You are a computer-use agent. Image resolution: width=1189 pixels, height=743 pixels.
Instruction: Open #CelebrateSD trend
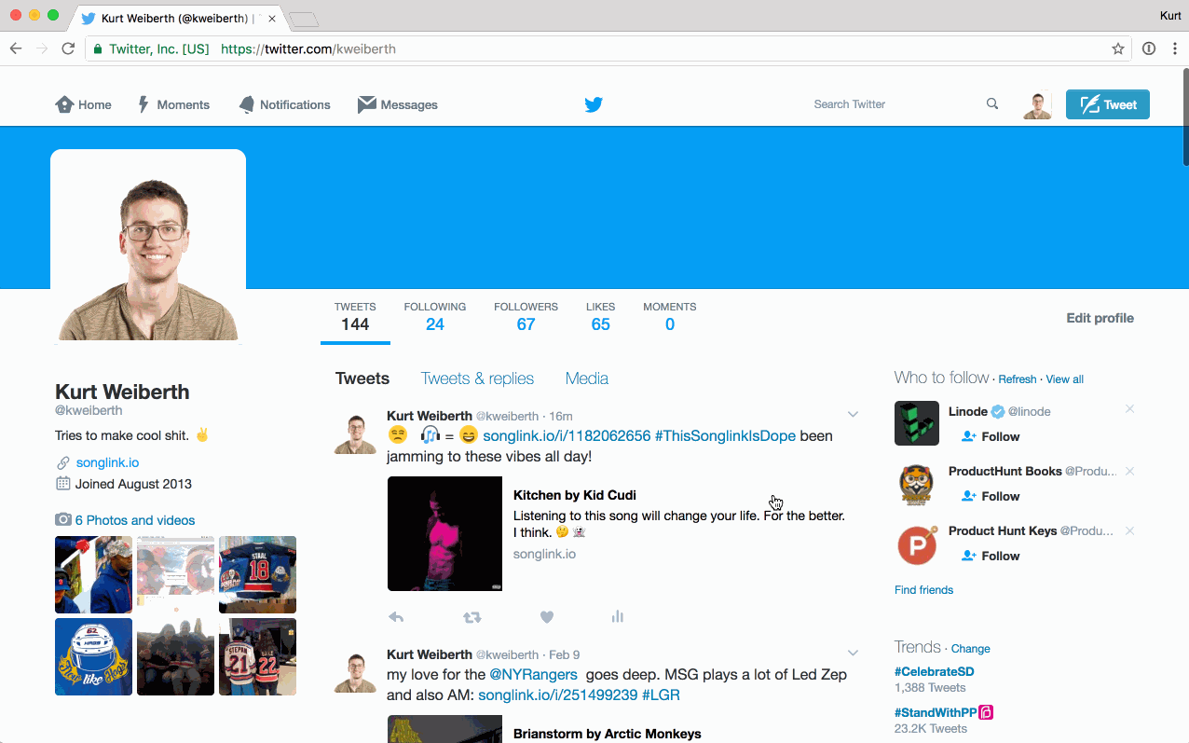[x=934, y=671]
